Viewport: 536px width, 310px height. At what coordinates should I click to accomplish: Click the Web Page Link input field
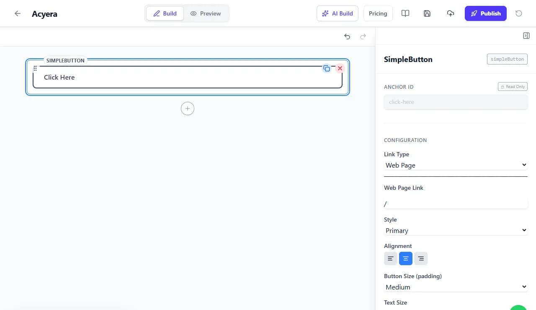456,204
